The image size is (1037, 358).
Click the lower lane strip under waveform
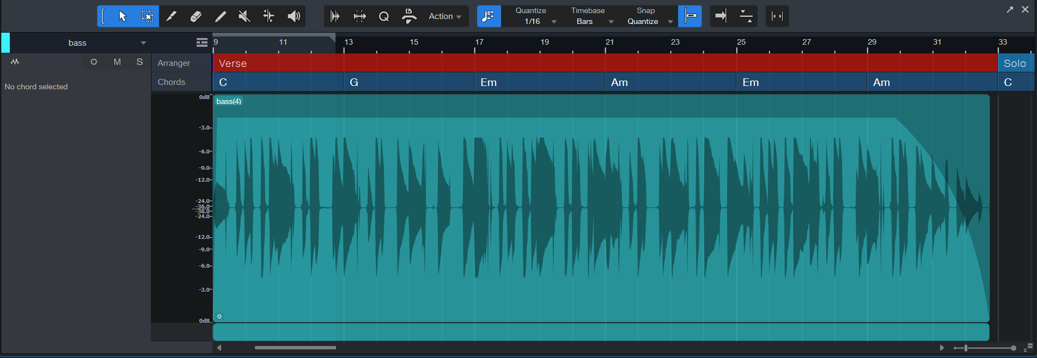(601, 332)
